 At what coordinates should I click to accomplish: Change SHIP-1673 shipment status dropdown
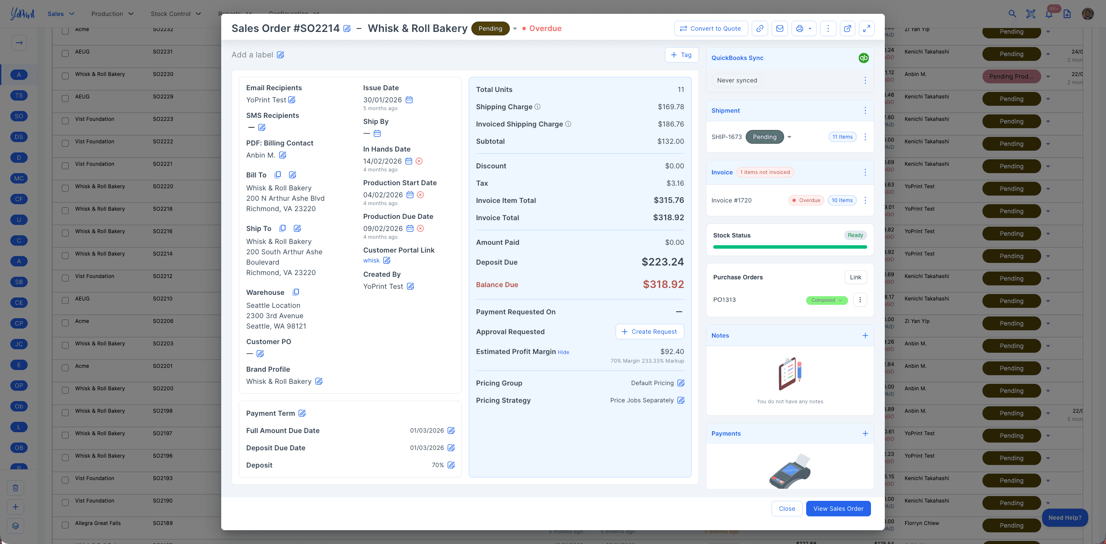tap(789, 137)
